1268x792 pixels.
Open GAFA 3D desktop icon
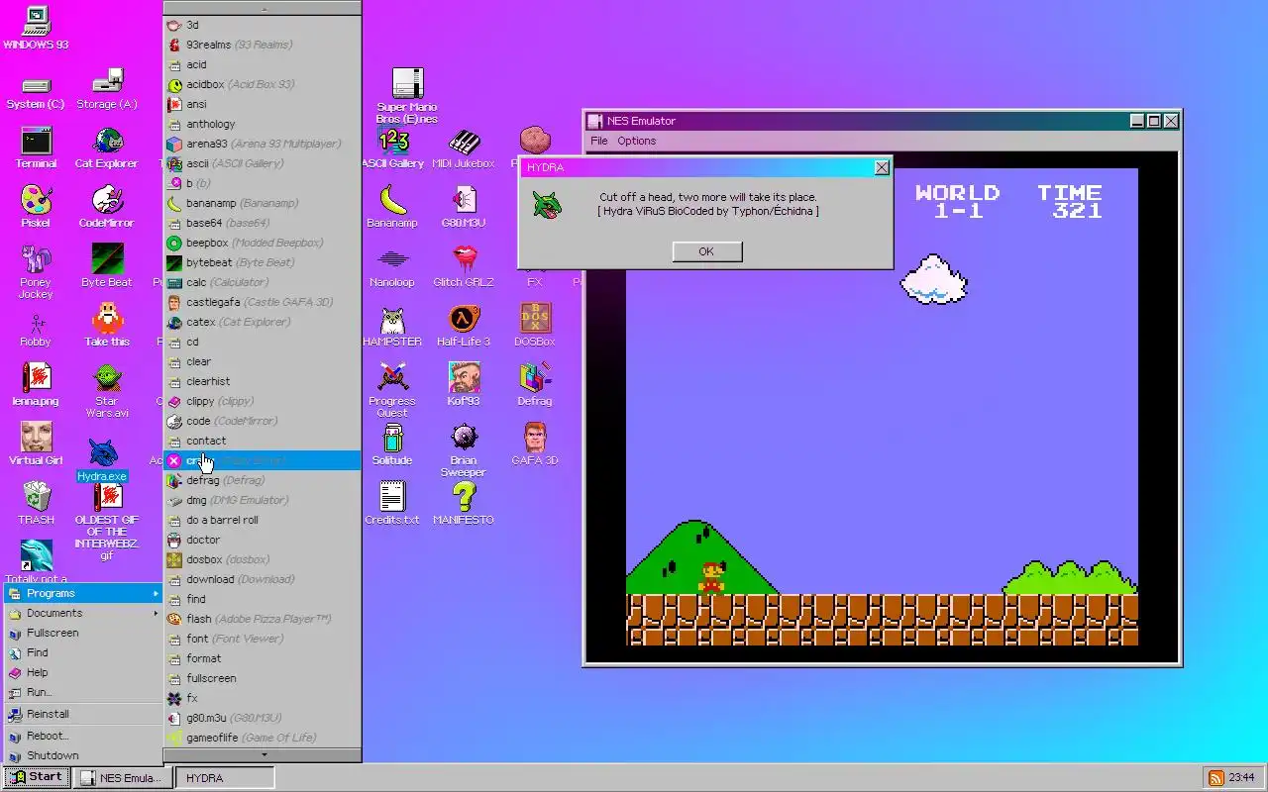click(x=535, y=445)
